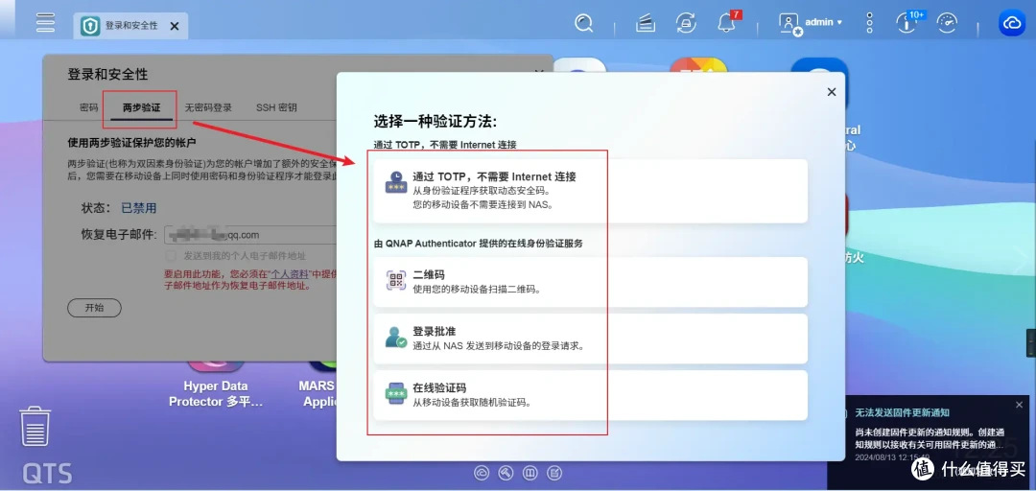The height and width of the screenshot is (491, 1036).
Task: Switch to the SSH 密钥 tab
Action: 276,107
